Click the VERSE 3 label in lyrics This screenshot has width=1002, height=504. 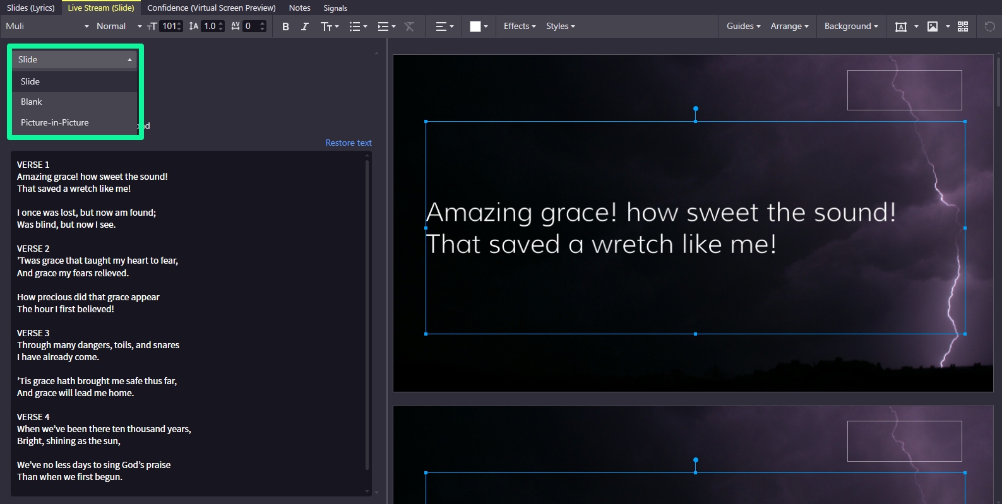(x=33, y=333)
